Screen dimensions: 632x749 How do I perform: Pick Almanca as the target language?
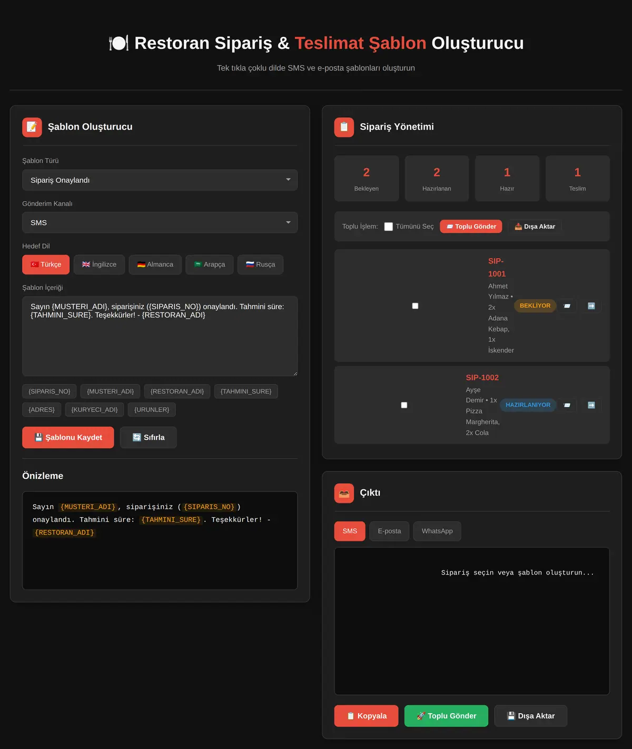(155, 264)
